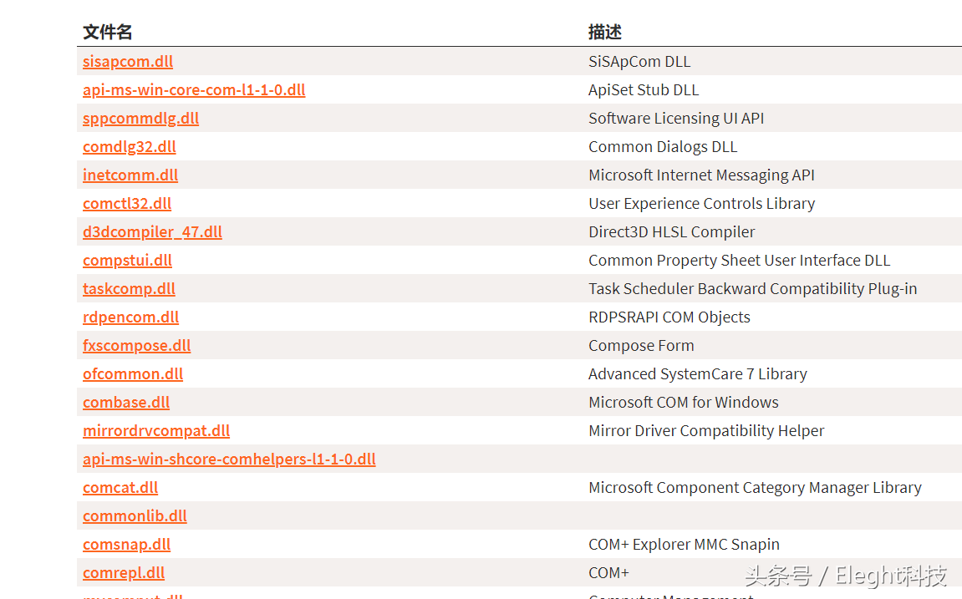
Task: Open the inetcomm.dll link
Action: coord(130,175)
